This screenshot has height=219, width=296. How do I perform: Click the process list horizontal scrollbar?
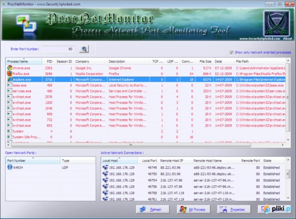[x=131, y=145]
